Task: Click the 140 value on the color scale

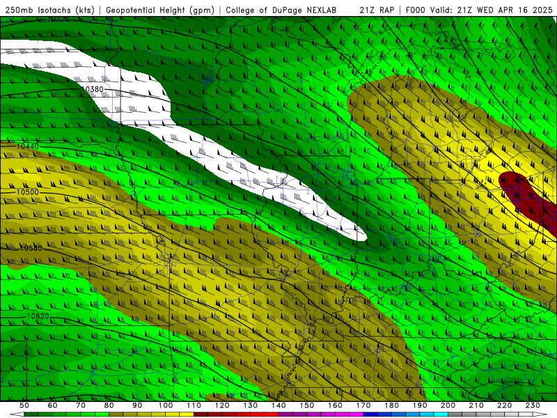Action: tap(278, 405)
